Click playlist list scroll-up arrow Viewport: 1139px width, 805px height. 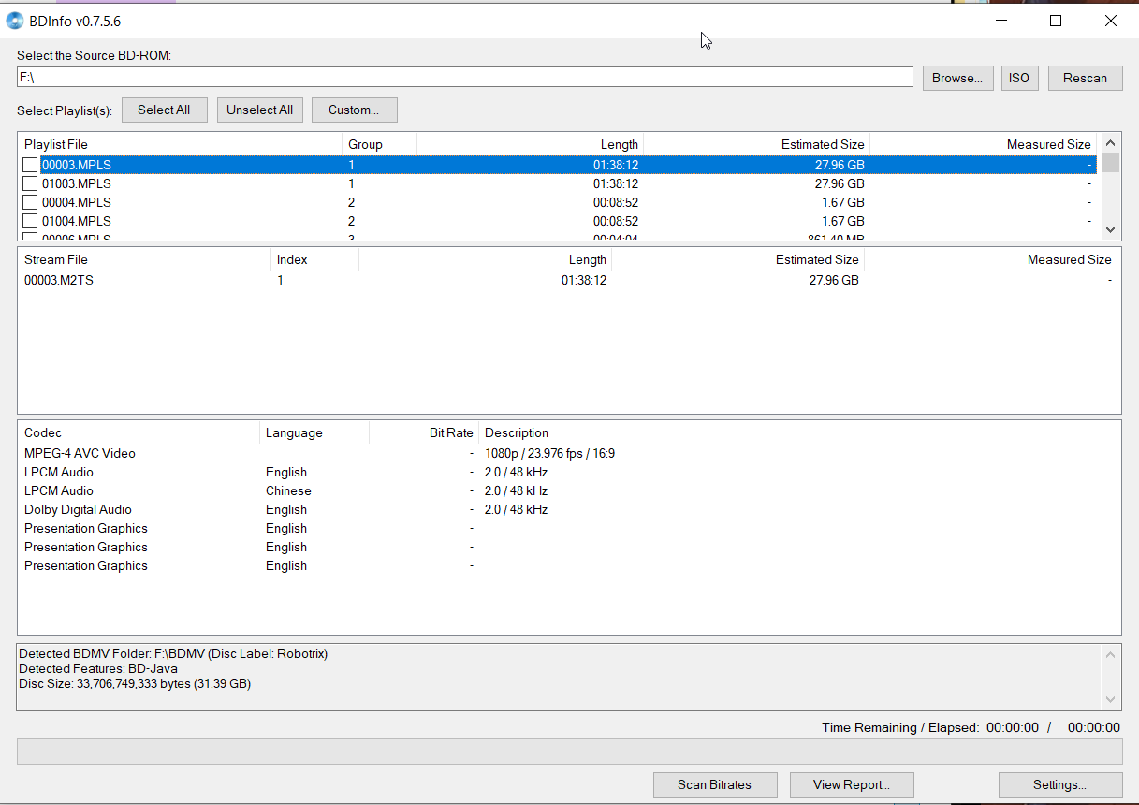pos(1111,143)
